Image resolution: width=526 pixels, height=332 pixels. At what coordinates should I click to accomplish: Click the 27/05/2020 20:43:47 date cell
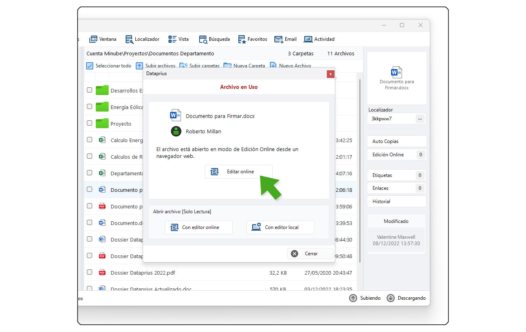tap(328, 273)
